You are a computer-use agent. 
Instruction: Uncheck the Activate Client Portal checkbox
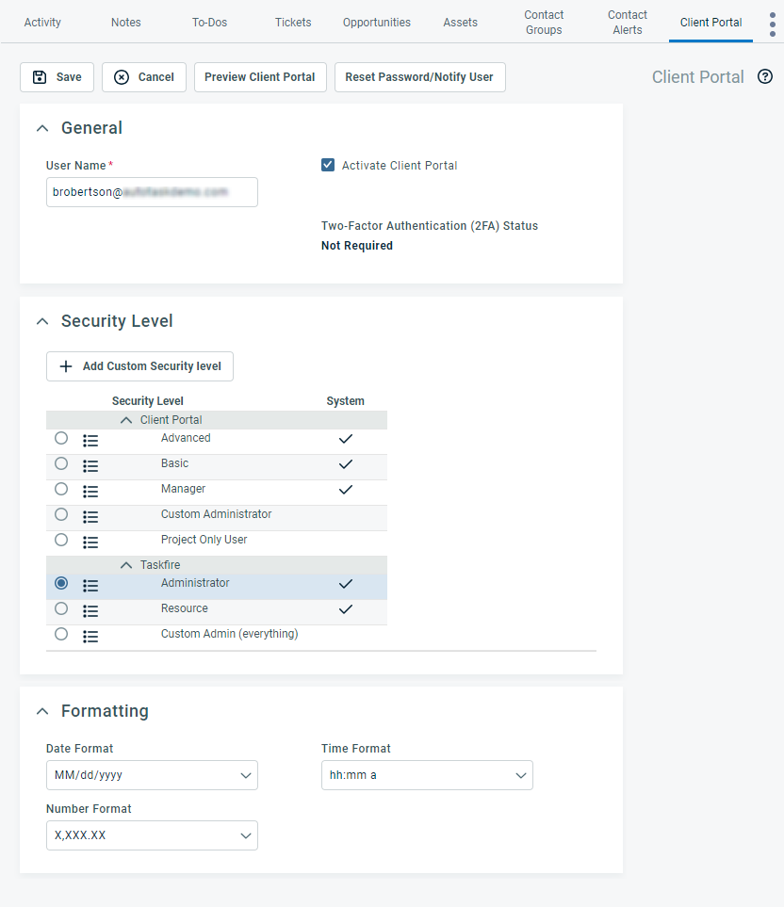pos(328,165)
